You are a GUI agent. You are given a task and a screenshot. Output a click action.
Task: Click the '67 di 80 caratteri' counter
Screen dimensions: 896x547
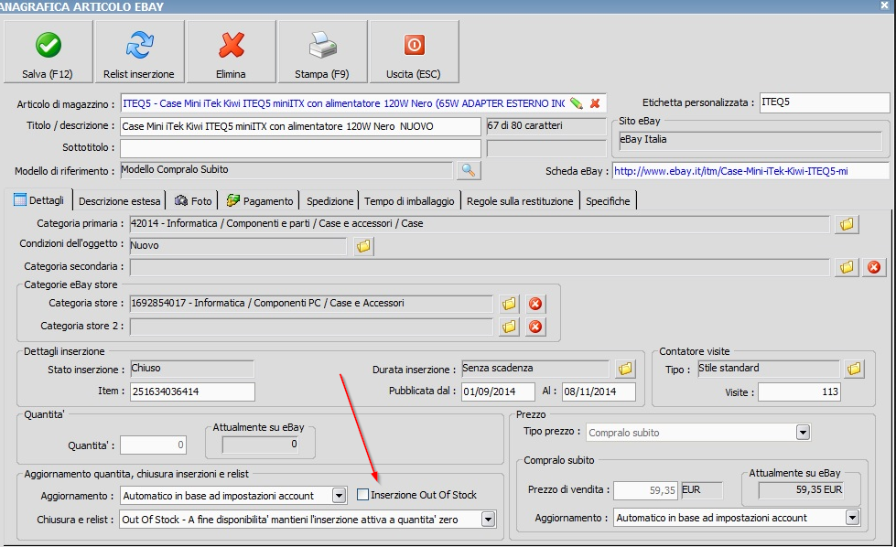pos(545,126)
